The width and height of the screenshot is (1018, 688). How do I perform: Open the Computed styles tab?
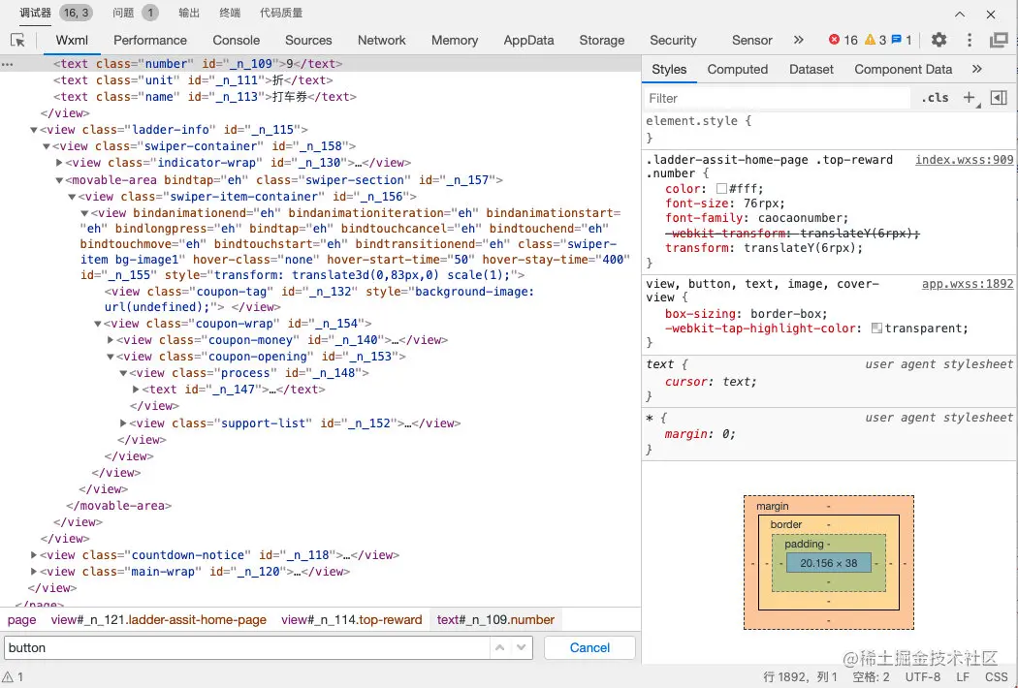pyautogui.click(x=737, y=69)
